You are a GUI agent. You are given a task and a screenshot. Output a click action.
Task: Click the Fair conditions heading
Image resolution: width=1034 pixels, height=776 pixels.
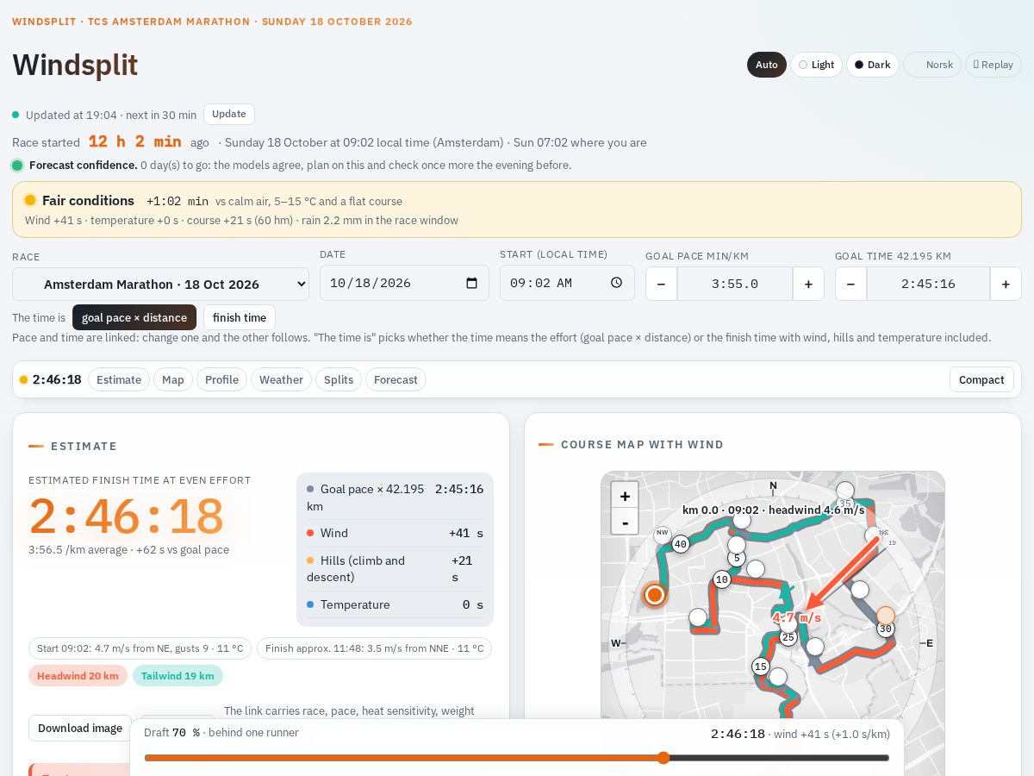pos(88,200)
